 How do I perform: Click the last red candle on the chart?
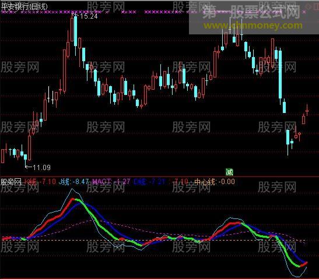[307, 111]
